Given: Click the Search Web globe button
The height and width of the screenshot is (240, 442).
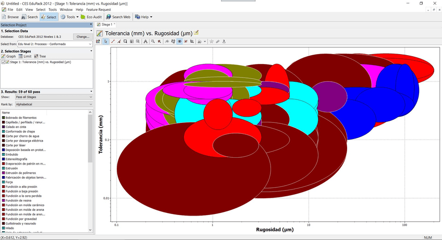Looking at the screenshot, I should click(x=118, y=17).
